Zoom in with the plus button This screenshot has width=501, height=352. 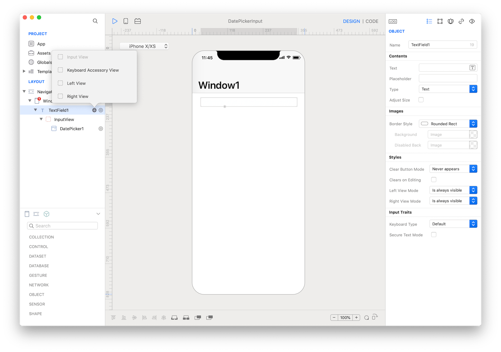click(x=356, y=318)
